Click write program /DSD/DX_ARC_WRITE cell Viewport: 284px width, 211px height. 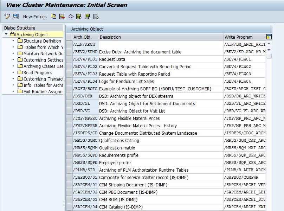point(245,96)
